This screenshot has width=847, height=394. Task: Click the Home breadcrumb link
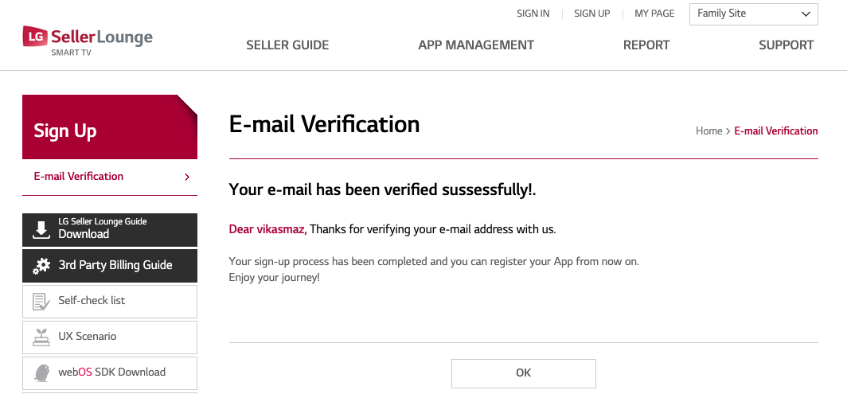[708, 131]
